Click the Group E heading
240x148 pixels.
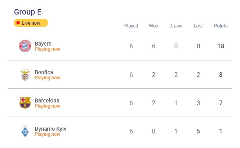click(x=28, y=12)
